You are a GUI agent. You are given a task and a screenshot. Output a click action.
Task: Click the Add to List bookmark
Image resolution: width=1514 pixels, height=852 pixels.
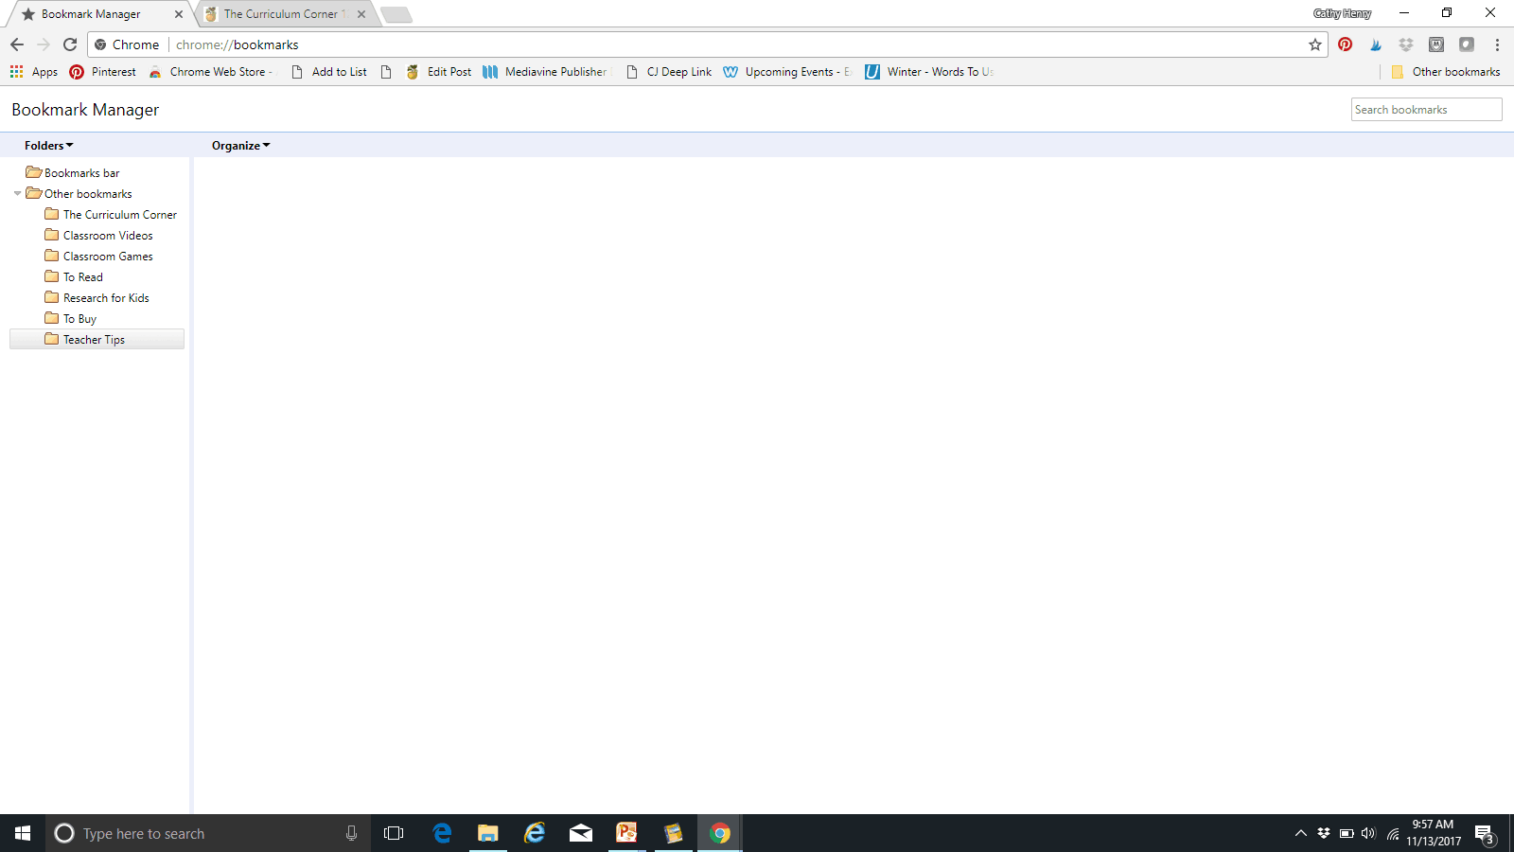tap(329, 72)
